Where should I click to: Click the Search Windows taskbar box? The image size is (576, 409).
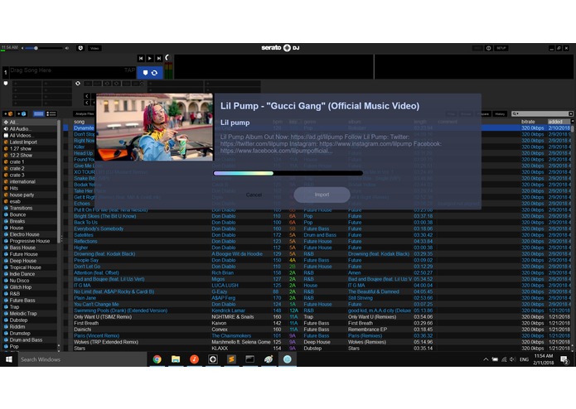point(82,359)
